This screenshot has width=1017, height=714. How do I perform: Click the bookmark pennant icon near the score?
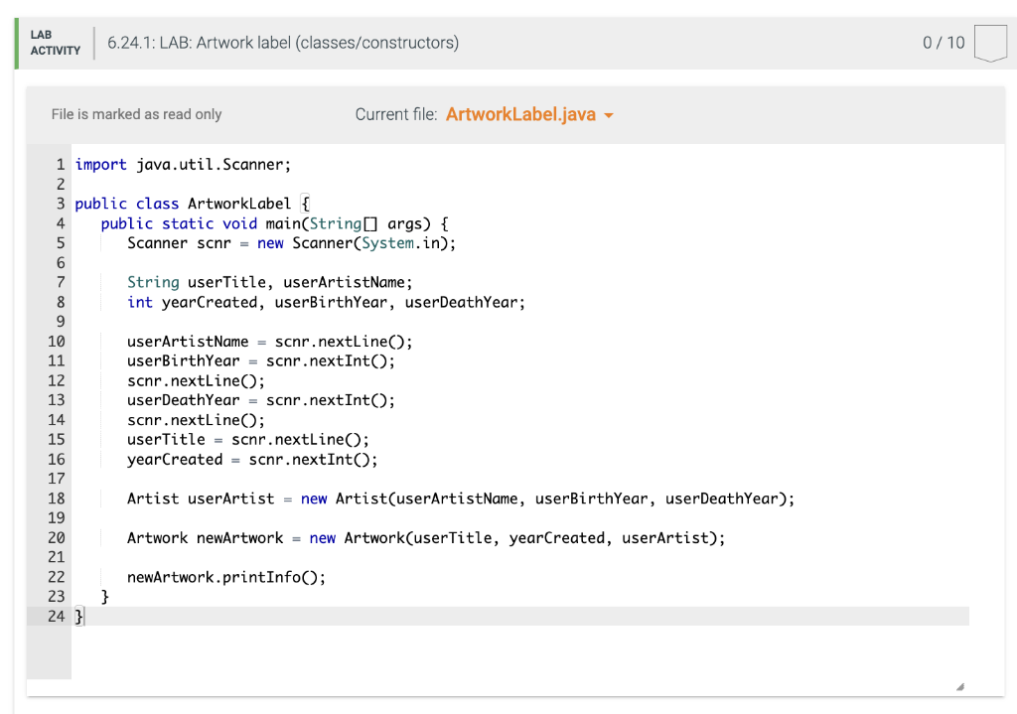[x=991, y=43]
